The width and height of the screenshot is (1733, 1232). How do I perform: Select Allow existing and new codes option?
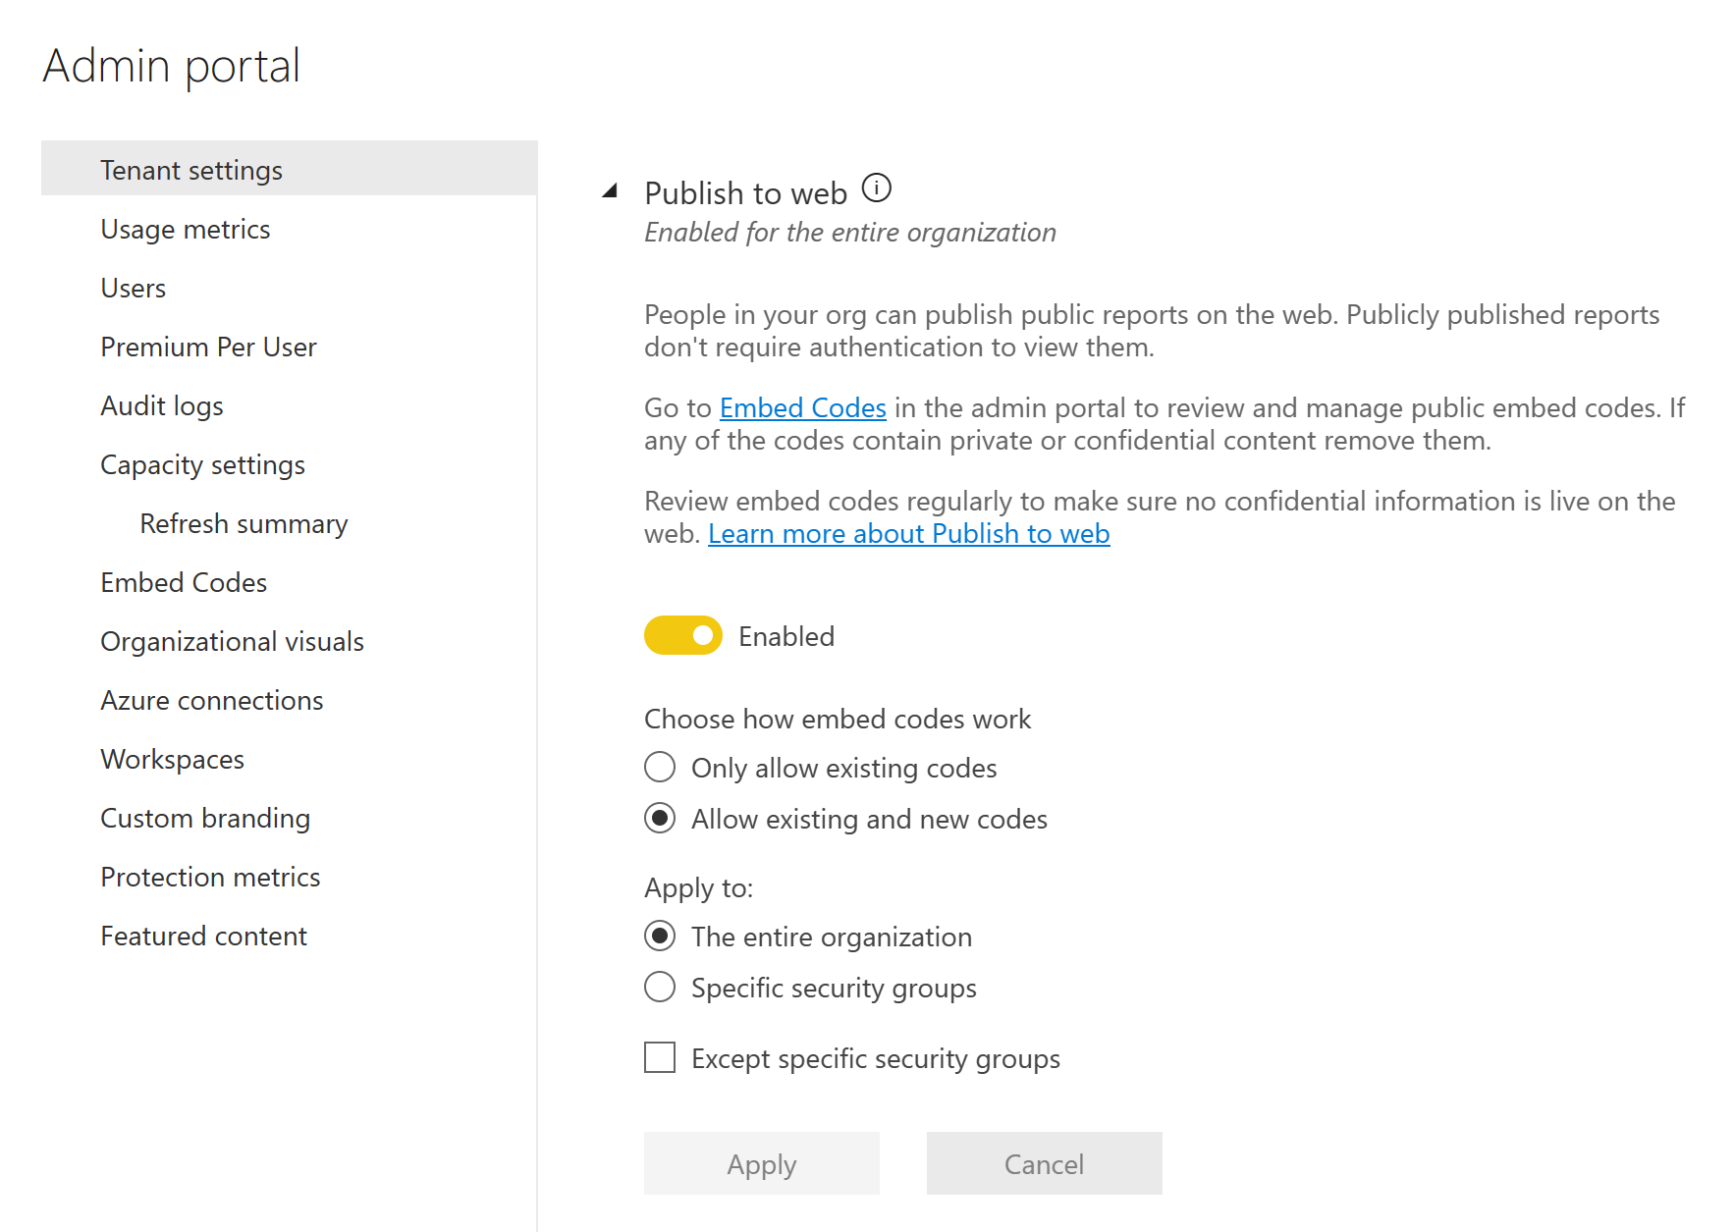(660, 818)
